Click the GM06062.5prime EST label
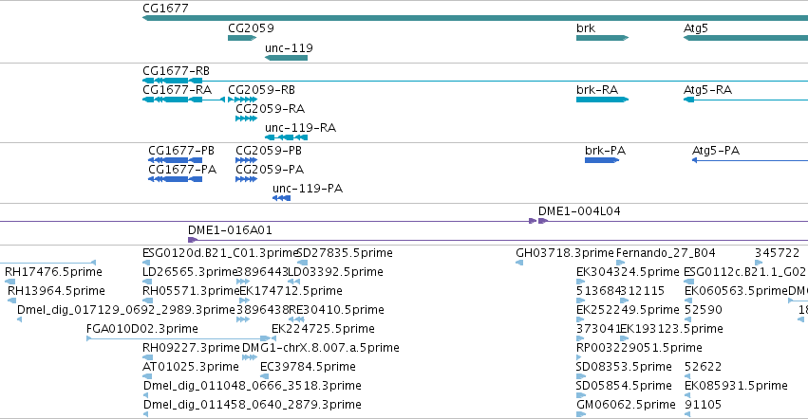 (626, 405)
